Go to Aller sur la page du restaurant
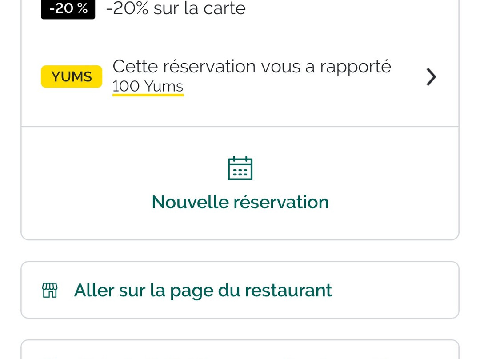The image size is (480, 359). pos(203,290)
